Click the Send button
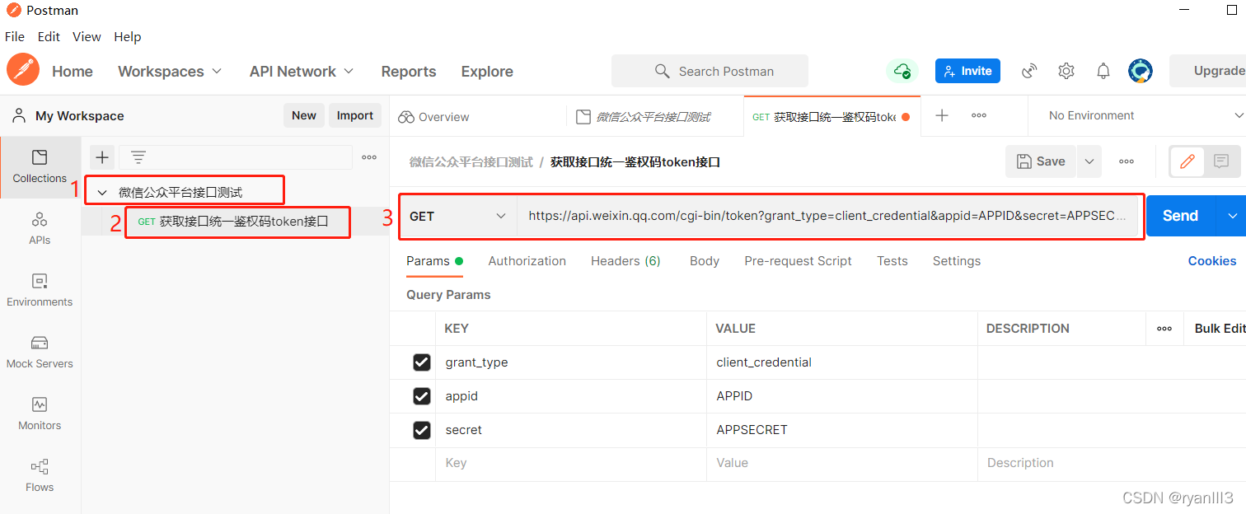Screen dimensions: 1246x514 pyautogui.click(x=1180, y=216)
